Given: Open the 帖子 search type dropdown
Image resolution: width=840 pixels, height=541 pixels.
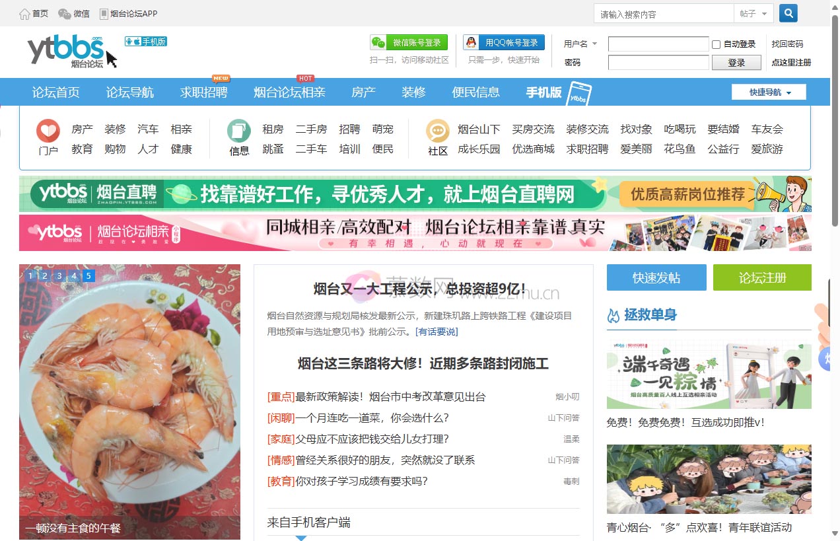Looking at the screenshot, I should click(x=753, y=13).
